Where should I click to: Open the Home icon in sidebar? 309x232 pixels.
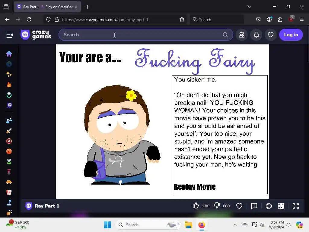click(x=9, y=54)
